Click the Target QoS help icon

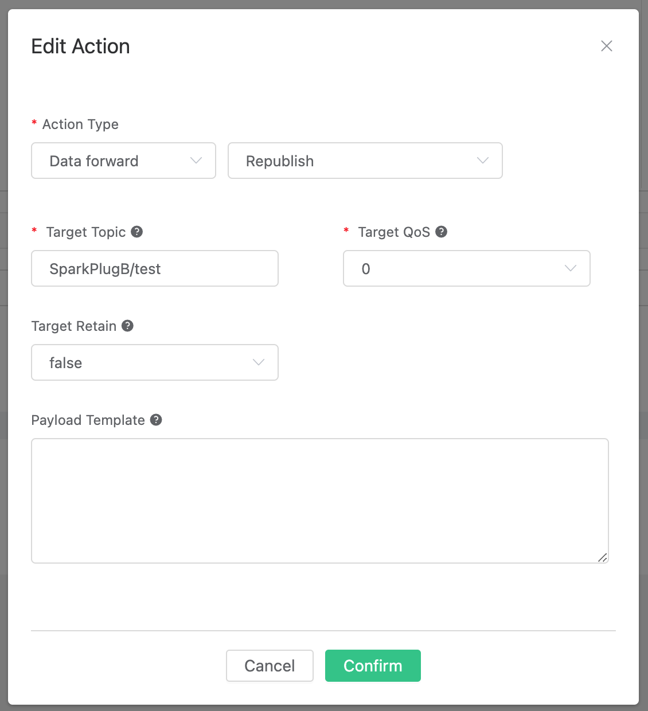click(x=442, y=232)
